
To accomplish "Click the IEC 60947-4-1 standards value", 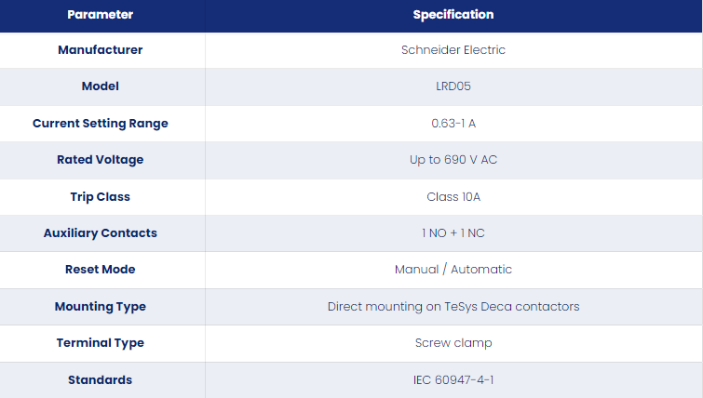I will [x=453, y=380].
